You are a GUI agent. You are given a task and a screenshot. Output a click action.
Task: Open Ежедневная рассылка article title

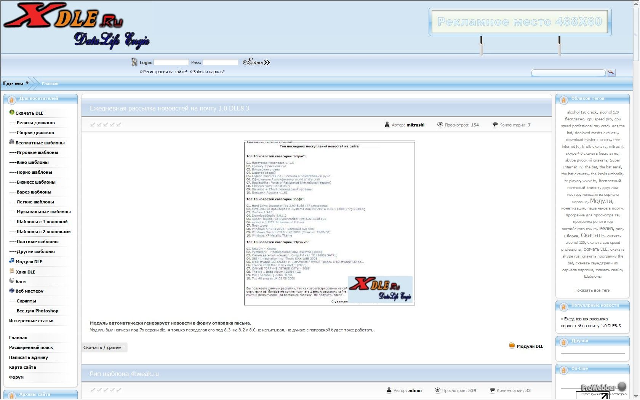click(x=170, y=108)
